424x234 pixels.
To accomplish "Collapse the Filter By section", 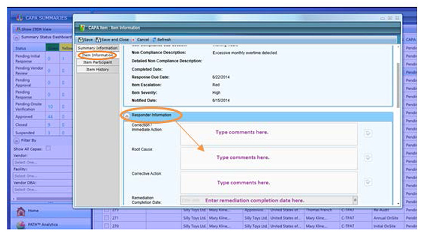I will [17, 140].
